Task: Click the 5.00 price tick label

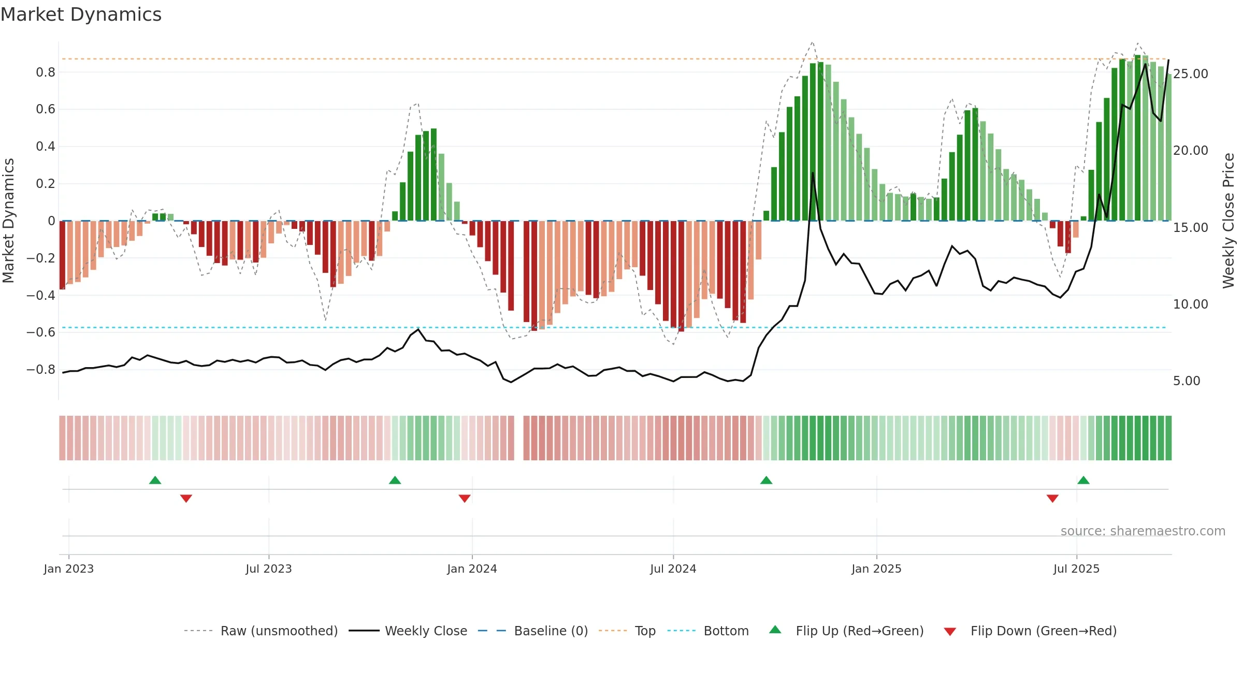Action: pos(1187,381)
